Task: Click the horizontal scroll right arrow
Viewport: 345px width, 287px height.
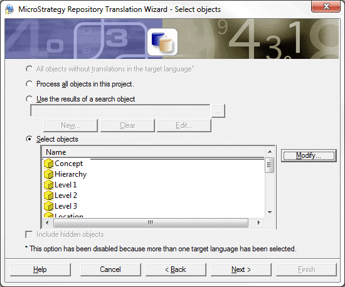Action: (x=258, y=222)
